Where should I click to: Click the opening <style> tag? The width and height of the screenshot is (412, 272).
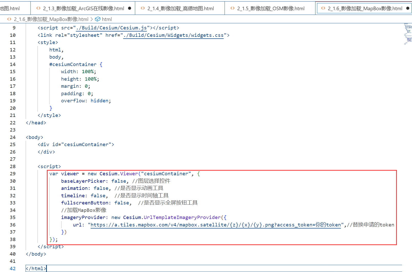click(48, 42)
